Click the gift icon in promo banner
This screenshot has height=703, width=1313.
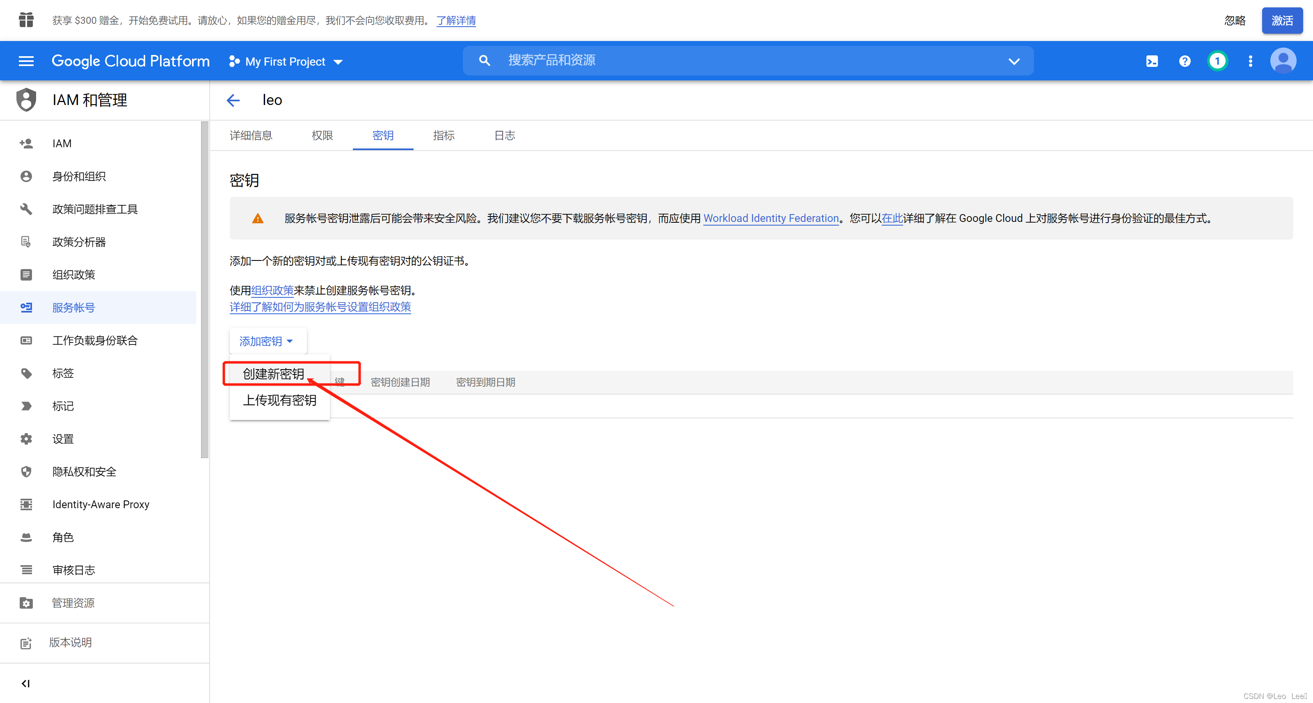[x=26, y=21]
